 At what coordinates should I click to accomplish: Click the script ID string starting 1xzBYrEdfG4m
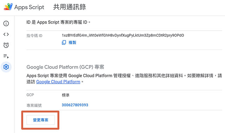[123, 35]
